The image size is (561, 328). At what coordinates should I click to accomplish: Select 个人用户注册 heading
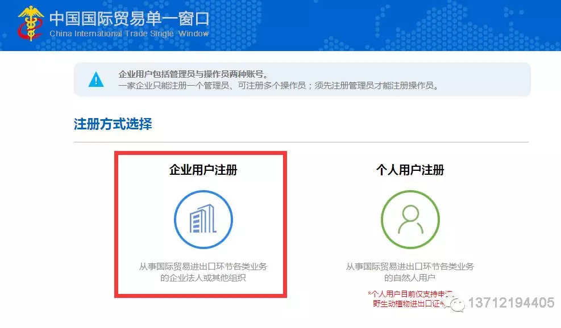(410, 170)
